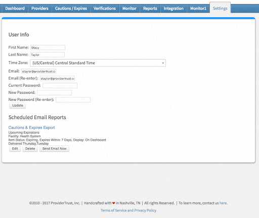Select the Monitor tab

click(x=129, y=9)
